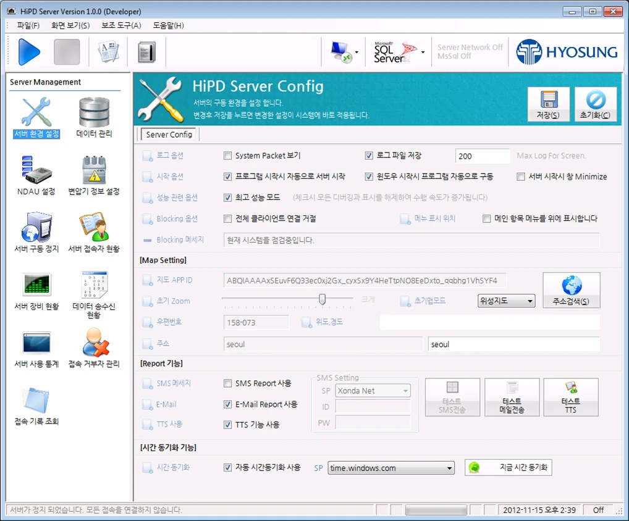629x521 pixels.
Task: Click the left 주소 field showing seoul
Action: click(323, 344)
